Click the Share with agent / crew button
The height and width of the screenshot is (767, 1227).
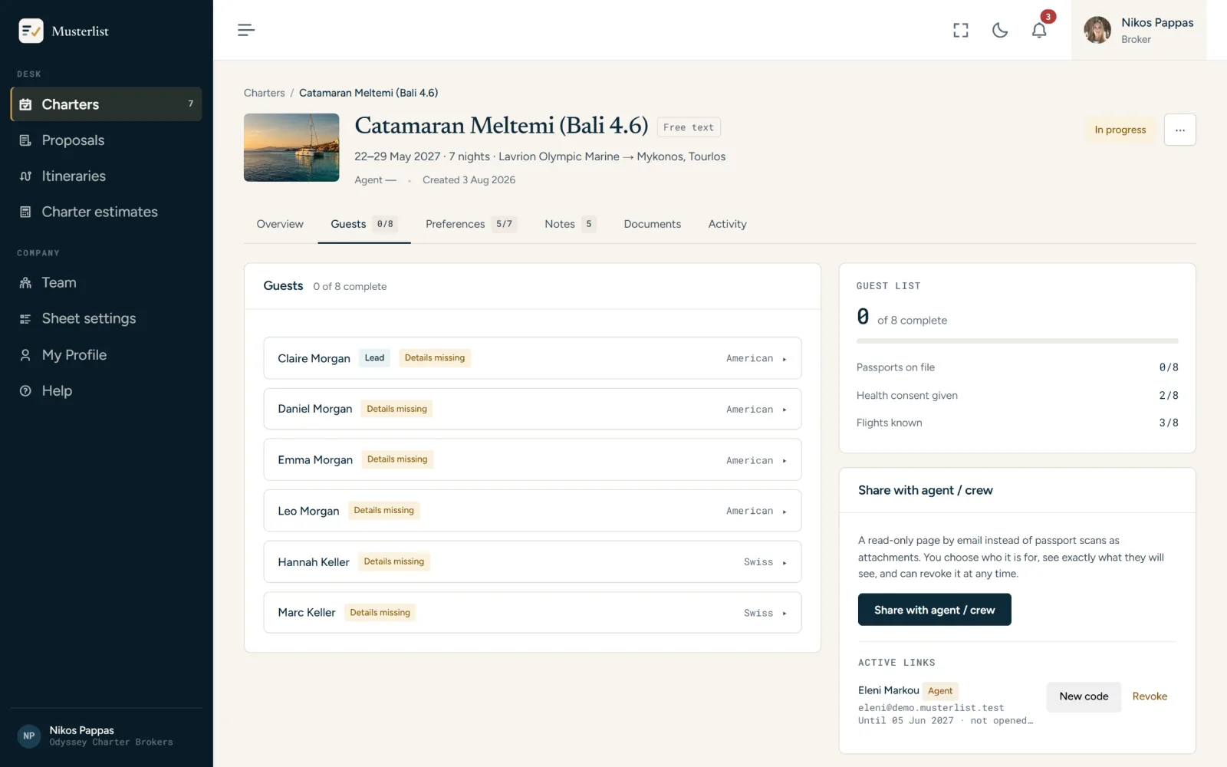(x=934, y=610)
